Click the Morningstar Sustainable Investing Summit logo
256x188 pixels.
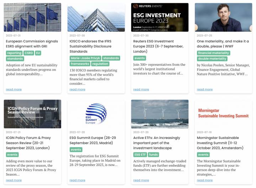223,113
